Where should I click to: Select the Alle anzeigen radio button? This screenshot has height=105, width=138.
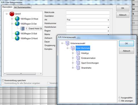point(120,101)
